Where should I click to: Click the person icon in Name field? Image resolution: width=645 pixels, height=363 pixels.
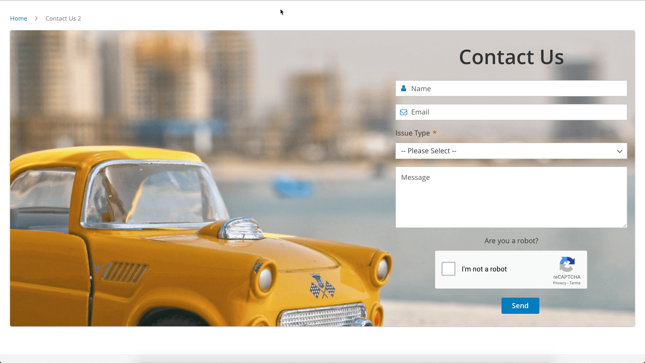(x=404, y=88)
